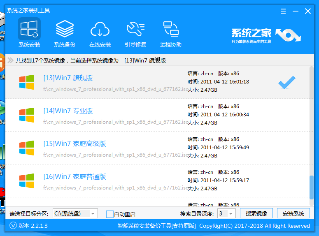The height and width of the screenshot is (236, 319).
Task: Click the version info icon at bottom-left
Action: (x=13, y=226)
